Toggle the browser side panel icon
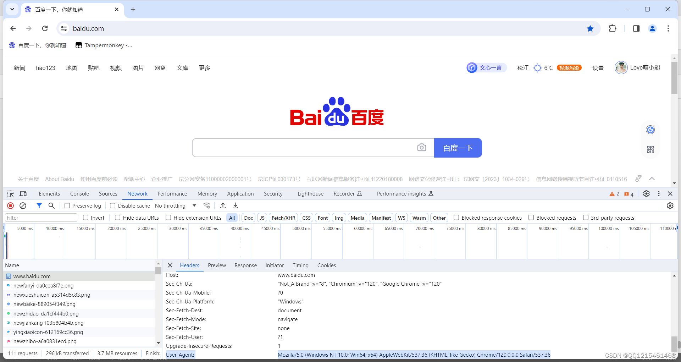 click(x=636, y=28)
